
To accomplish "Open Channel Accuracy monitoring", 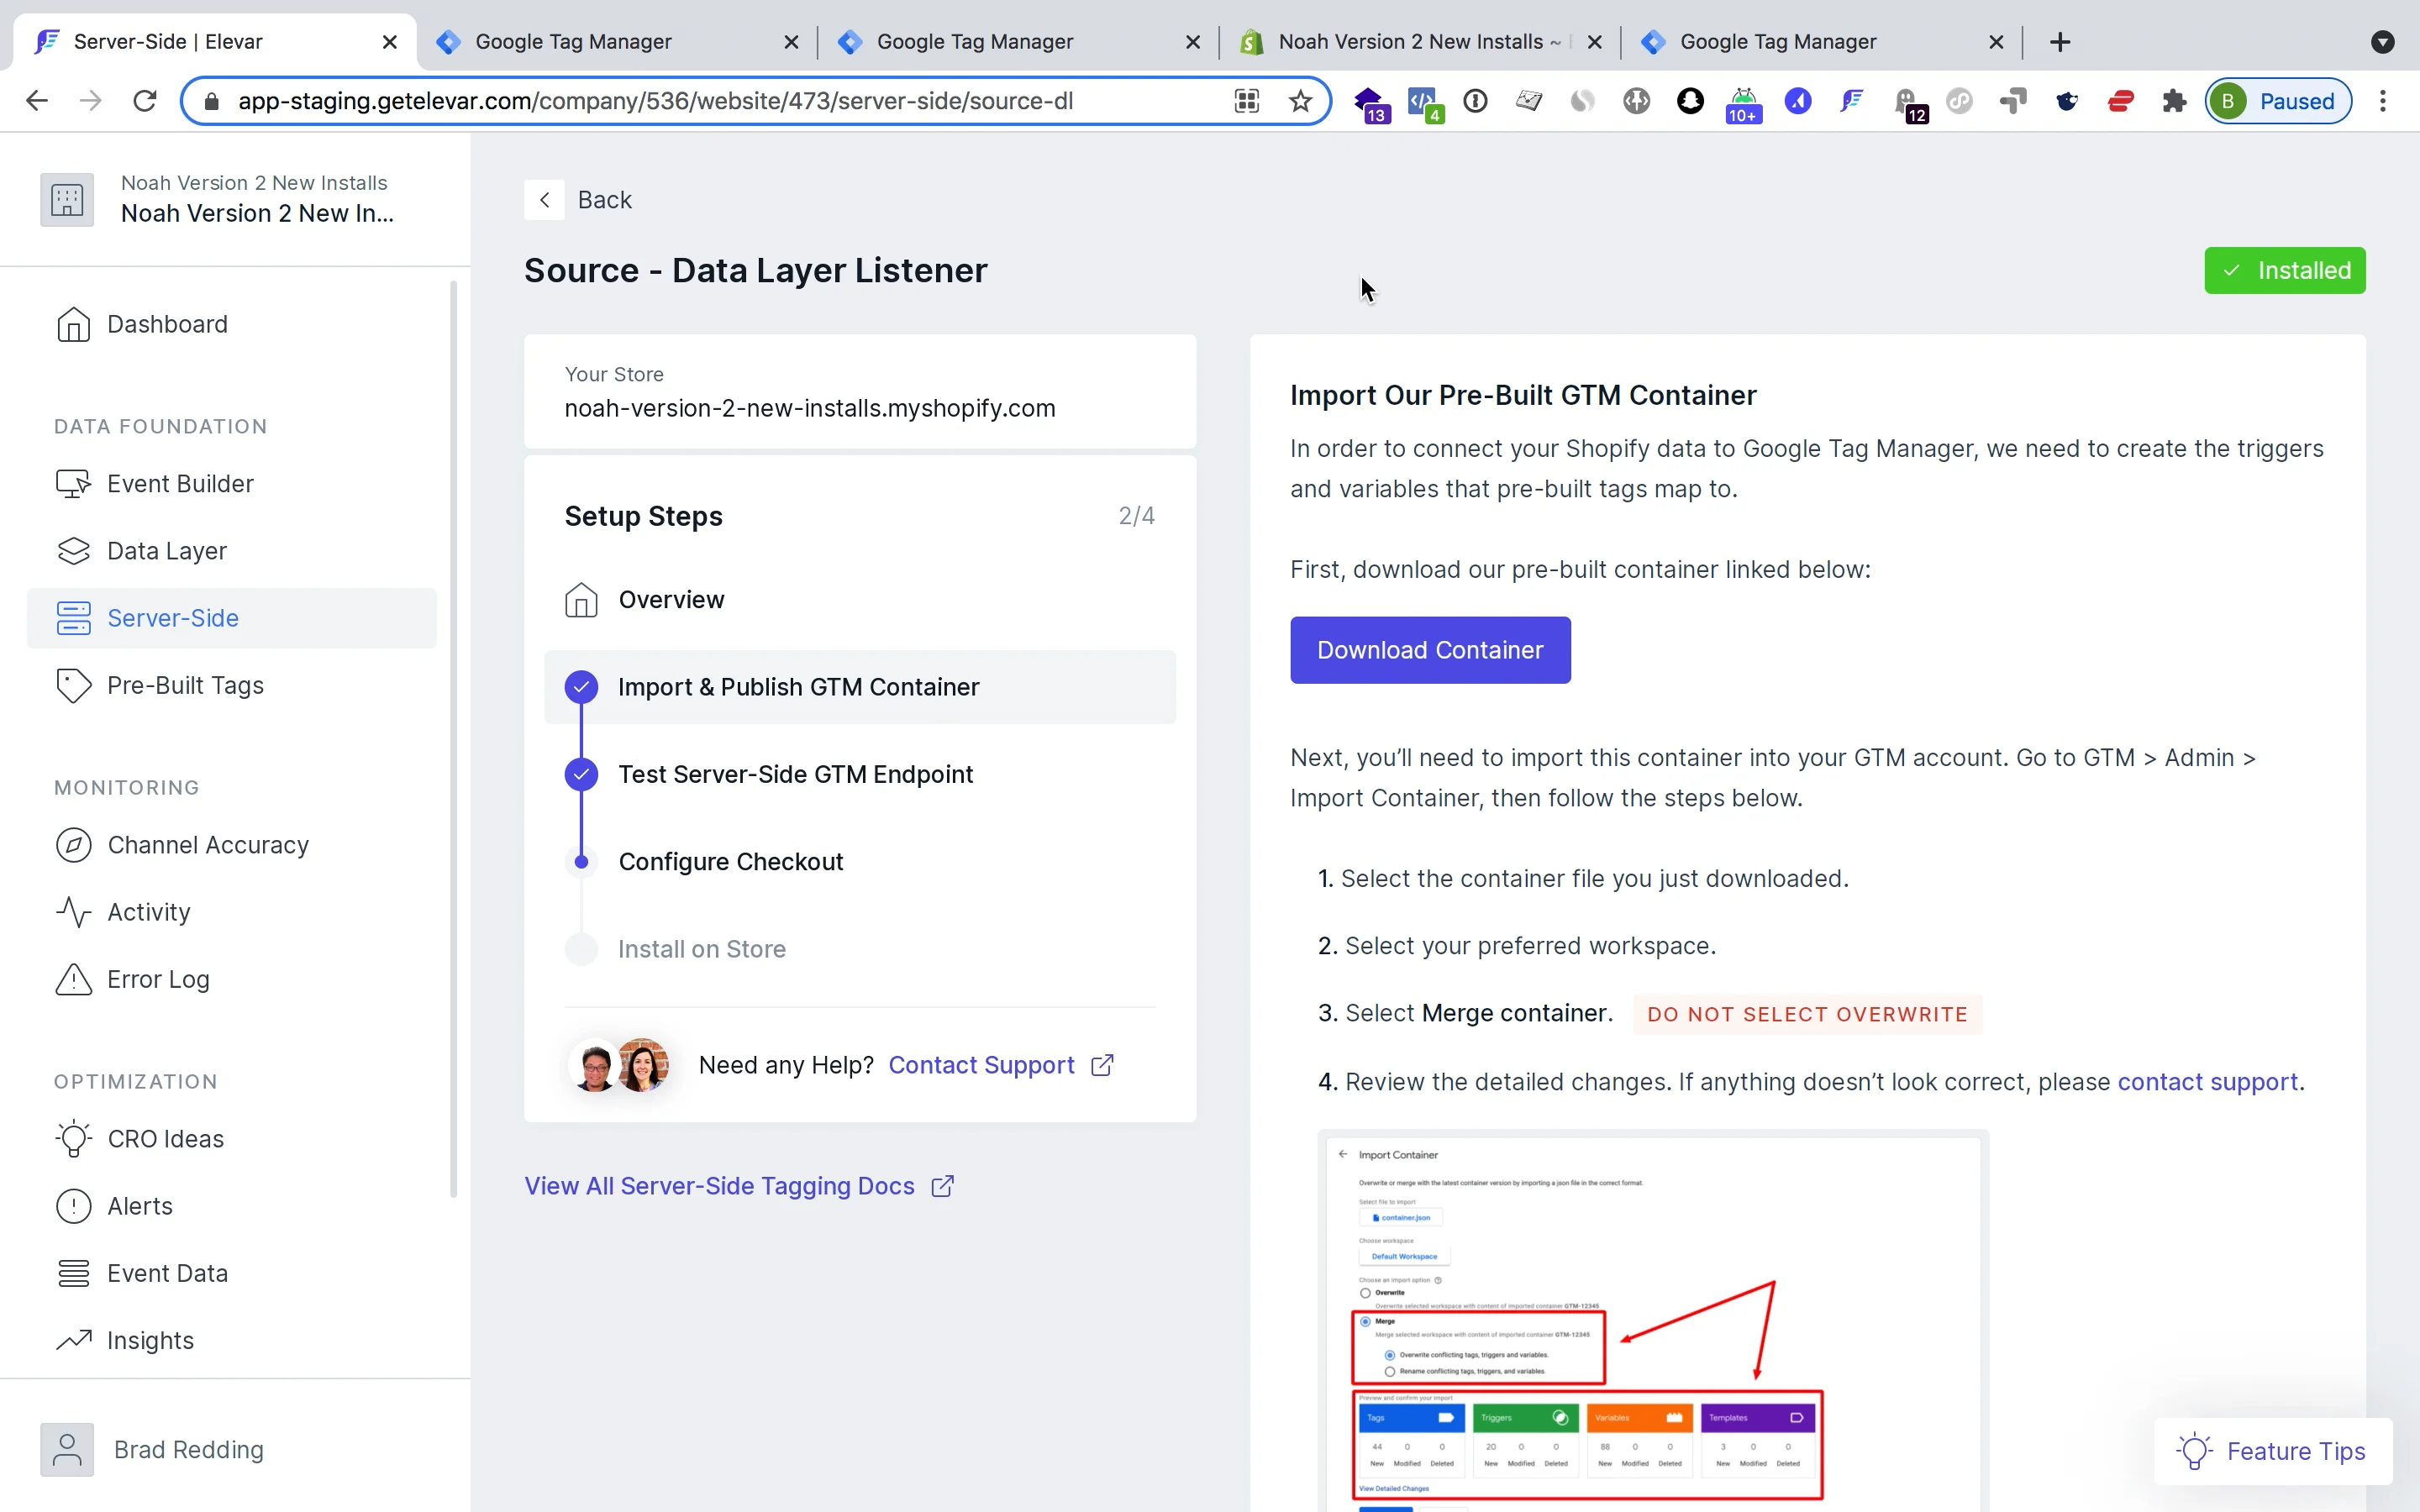I will coord(182,845).
